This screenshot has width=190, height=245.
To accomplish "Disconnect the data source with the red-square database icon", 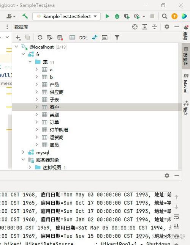I will (60, 38).
